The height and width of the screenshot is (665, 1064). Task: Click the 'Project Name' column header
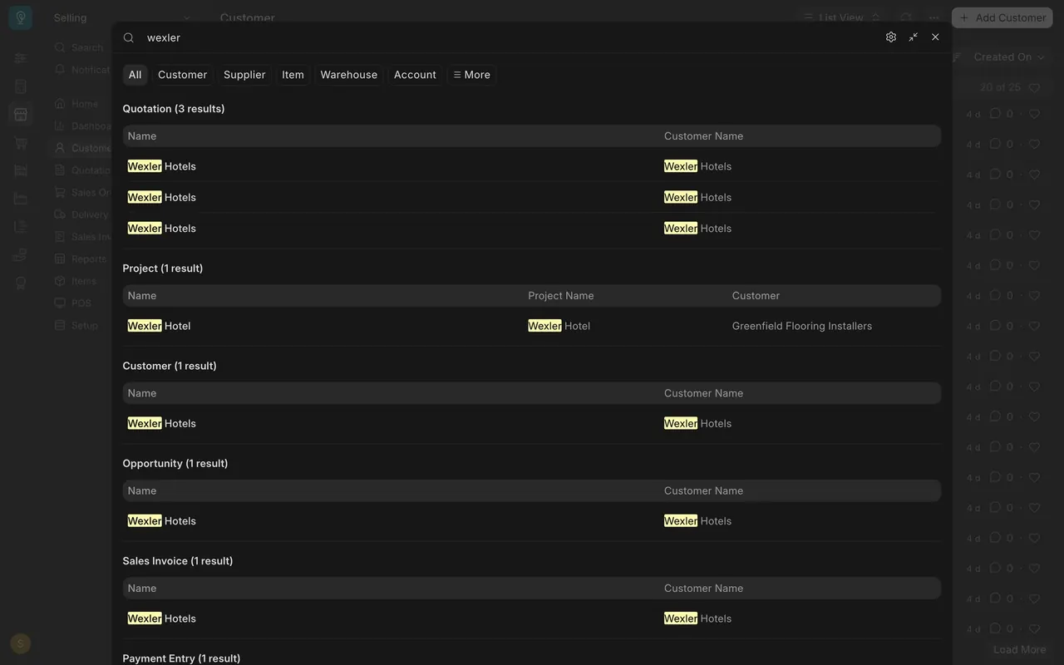coord(561,296)
